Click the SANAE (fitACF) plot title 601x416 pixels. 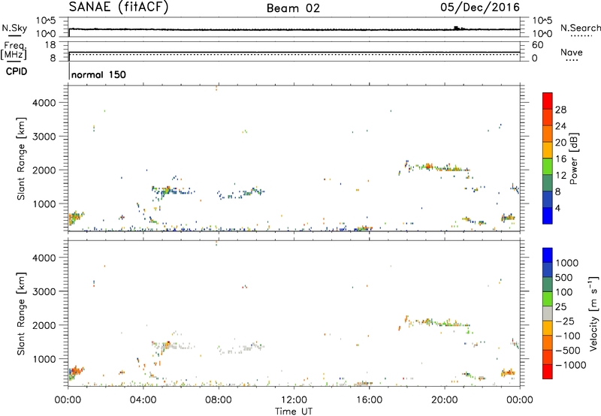[119, 7]
